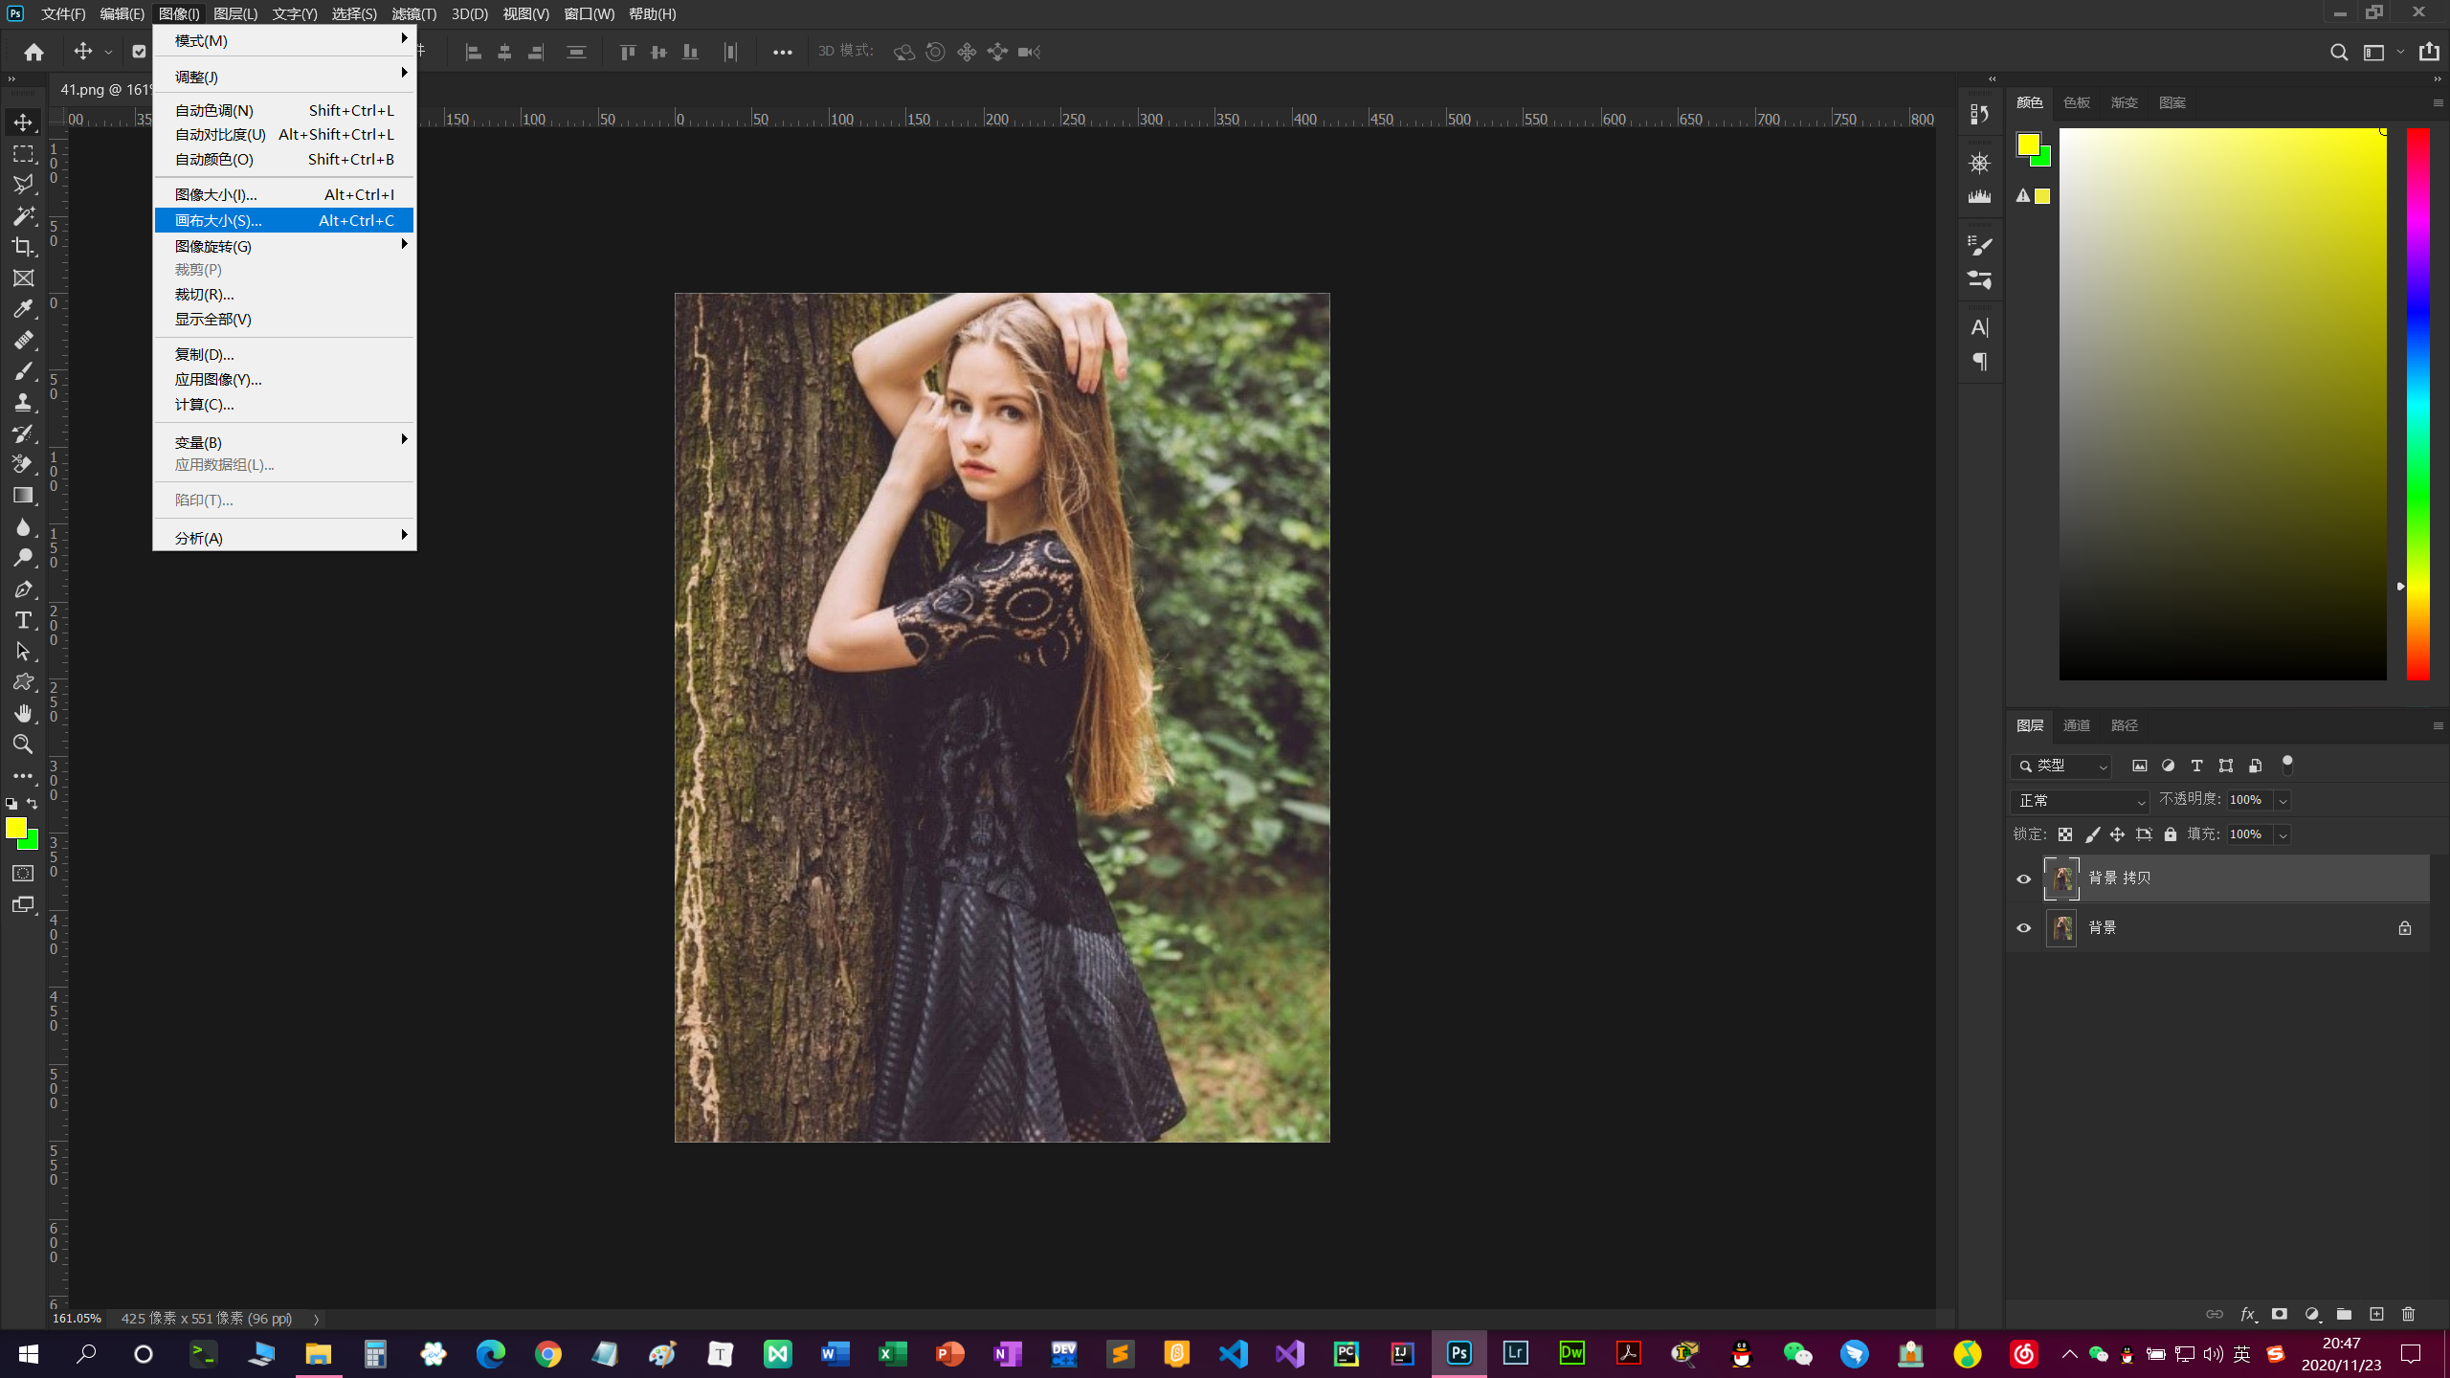Select the Polygonal Lasso tool
Image resolution: width=2450 pixels, height=1378 pixels.
[23, 184]
